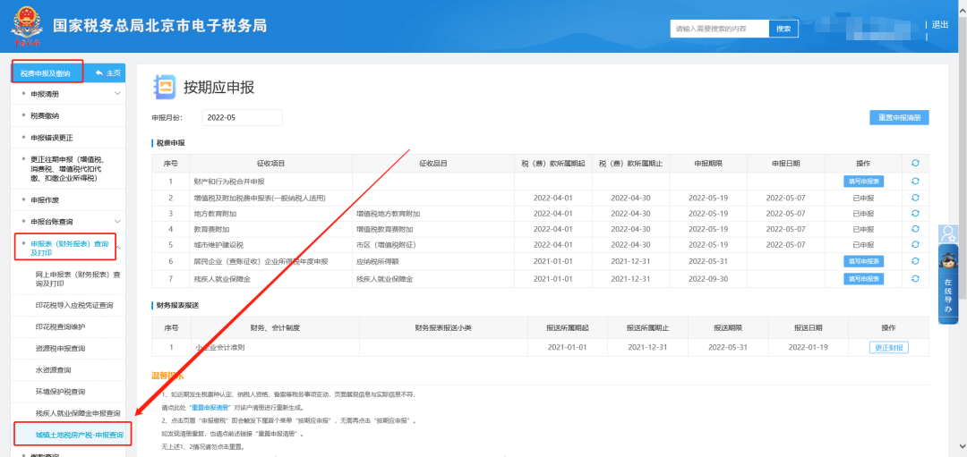Click the 更正财报 button

[888, 348]
